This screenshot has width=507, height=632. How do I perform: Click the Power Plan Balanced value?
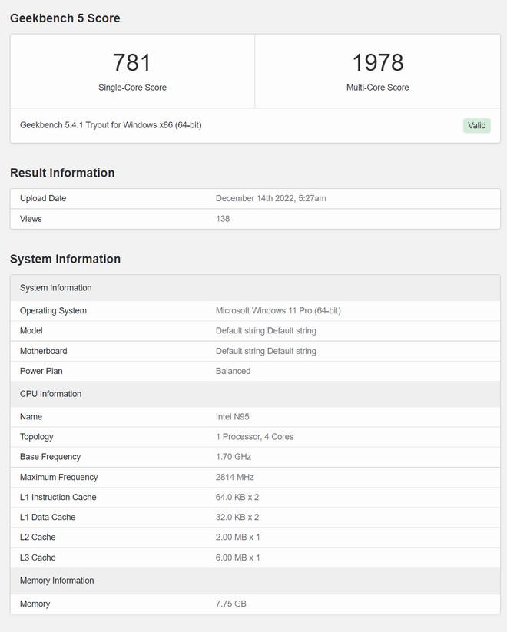click(233, 371)
